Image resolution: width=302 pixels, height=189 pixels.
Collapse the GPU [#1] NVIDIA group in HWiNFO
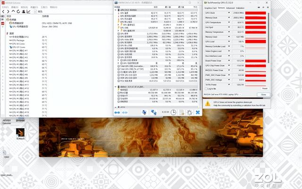click(x=116, y=10)
